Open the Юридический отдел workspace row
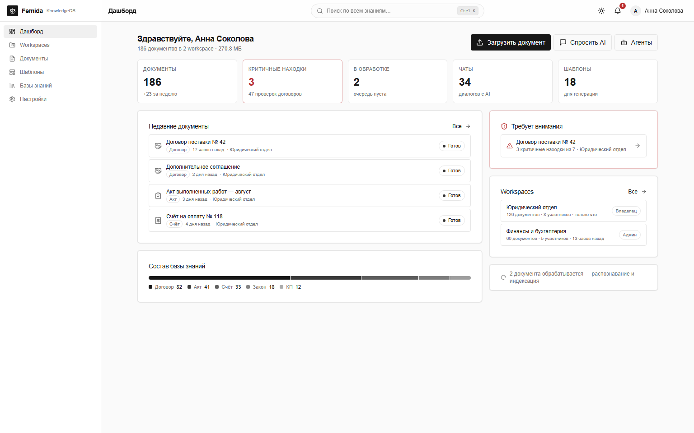Viewport: 694px width, 433px height. click(x=573, y=211)
